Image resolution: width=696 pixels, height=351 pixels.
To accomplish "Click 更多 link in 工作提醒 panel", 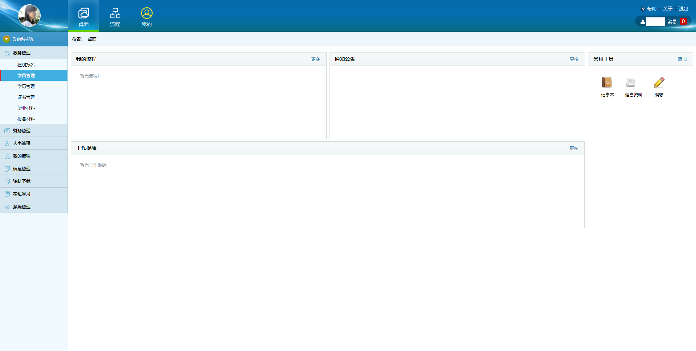I will (574, 149).
